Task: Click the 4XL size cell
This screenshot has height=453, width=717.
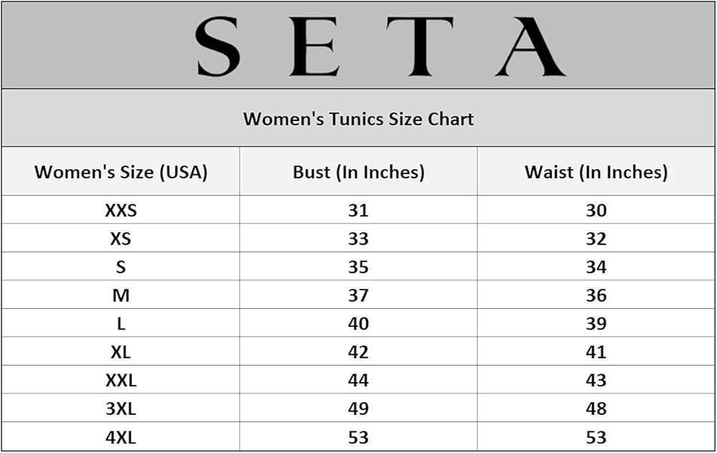Action: pyautogui.click(x=120, y=437)
